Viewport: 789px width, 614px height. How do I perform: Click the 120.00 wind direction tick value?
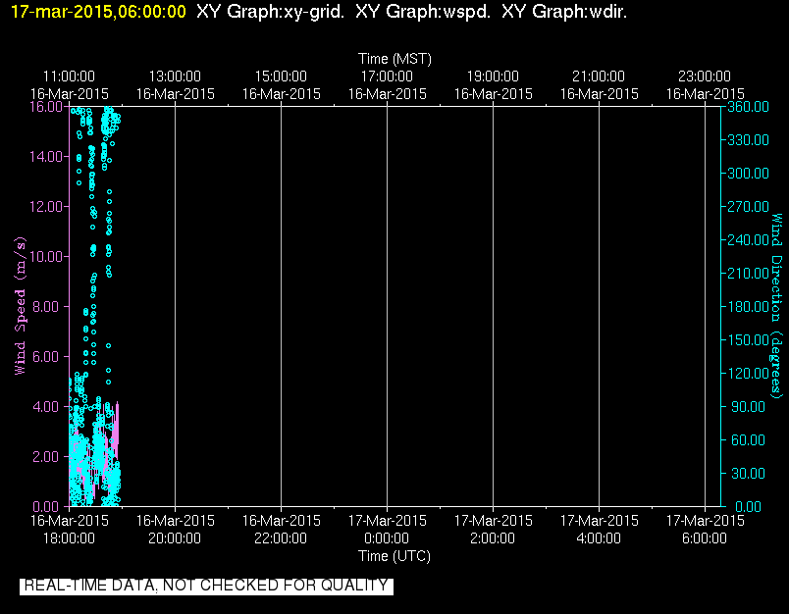click(748, 373)
